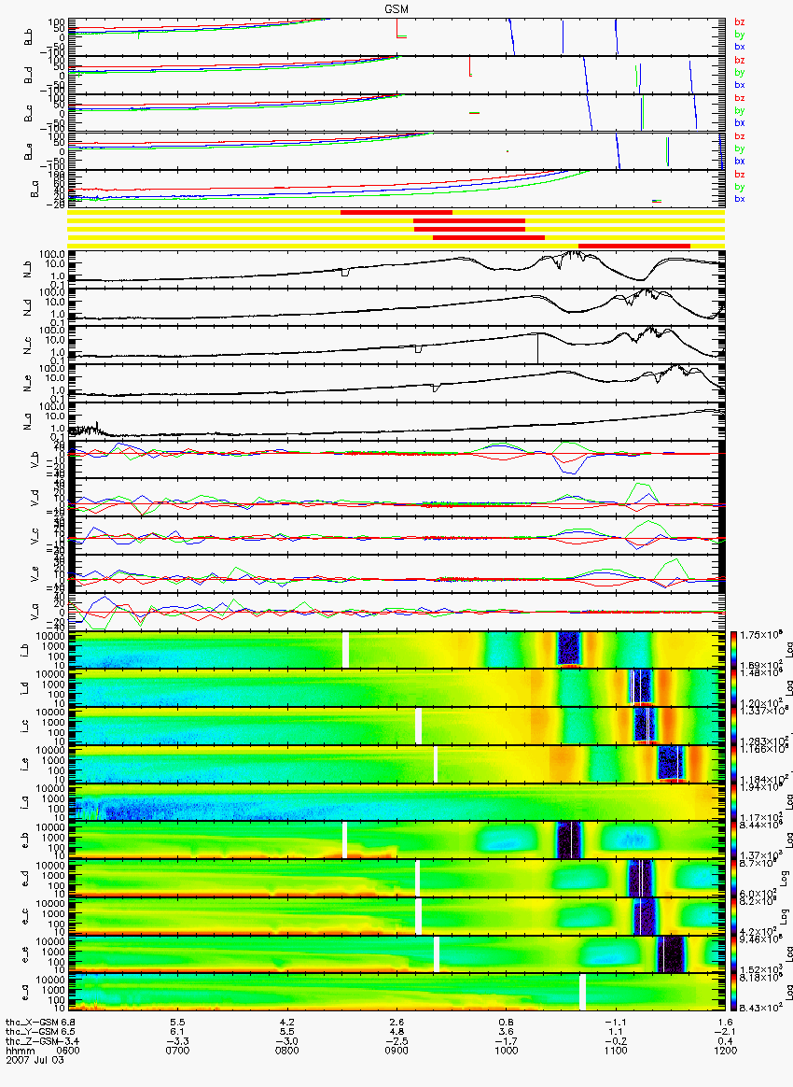Click the B_d panel axis label

[29, 75]
